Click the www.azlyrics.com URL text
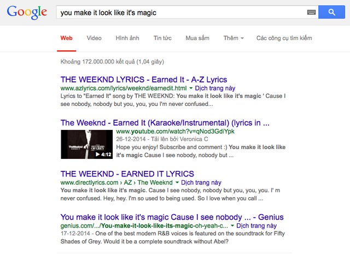 point(124,88)
